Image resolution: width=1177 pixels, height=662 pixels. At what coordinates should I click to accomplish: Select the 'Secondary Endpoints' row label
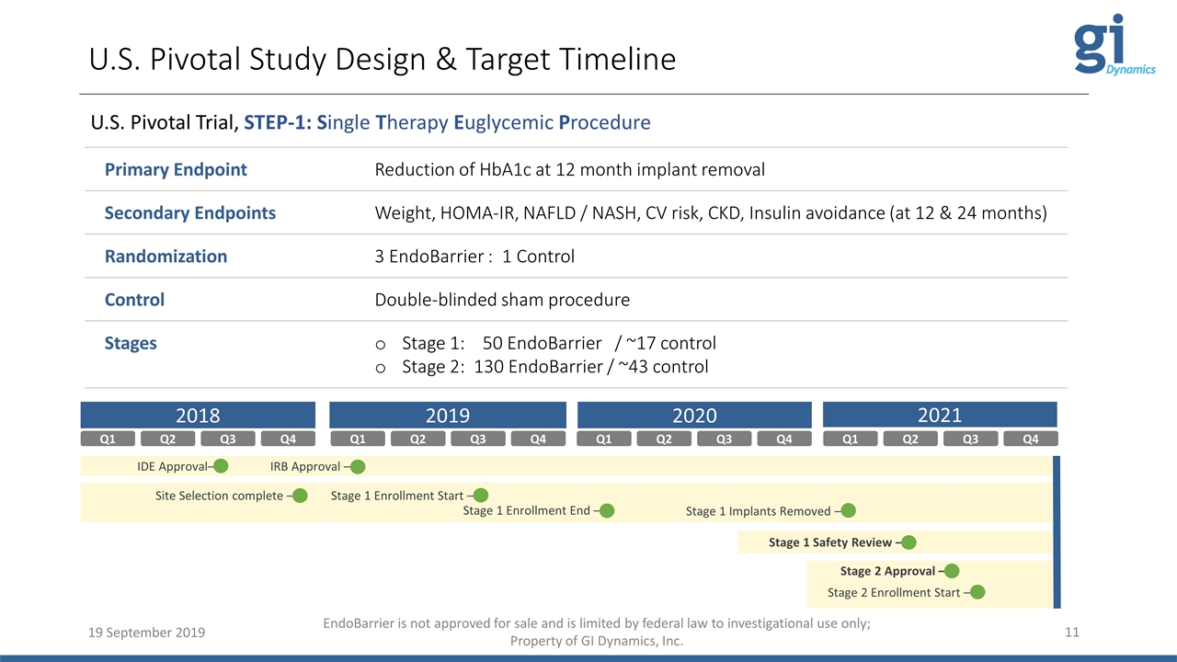point(190,212)
